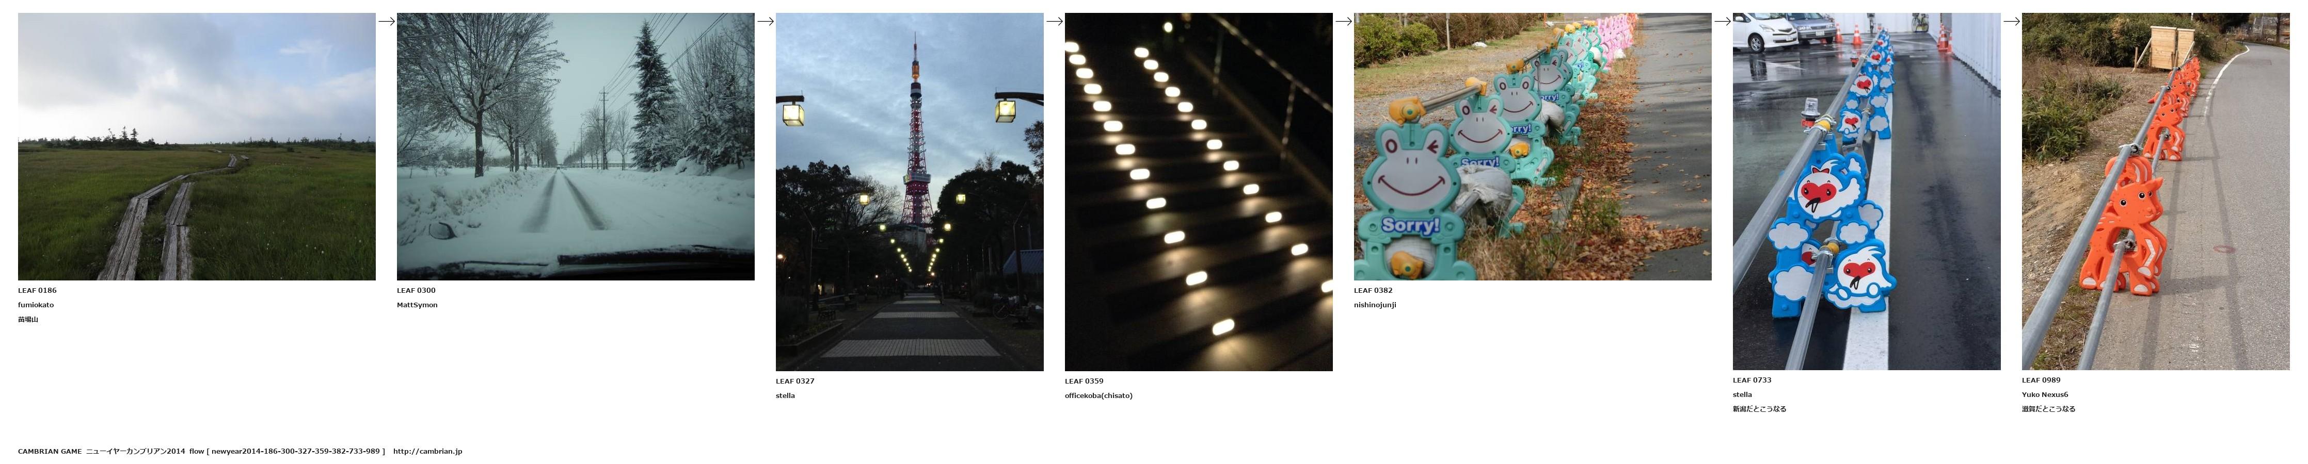
Task: Click the arrow after the frog barrier photo
Action: coord(1722,22)
